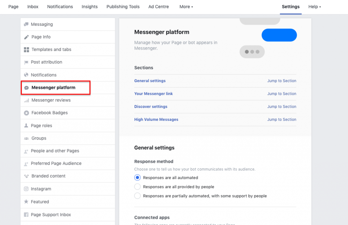
Task: Jump to Section for General settings
Action: 282,81
